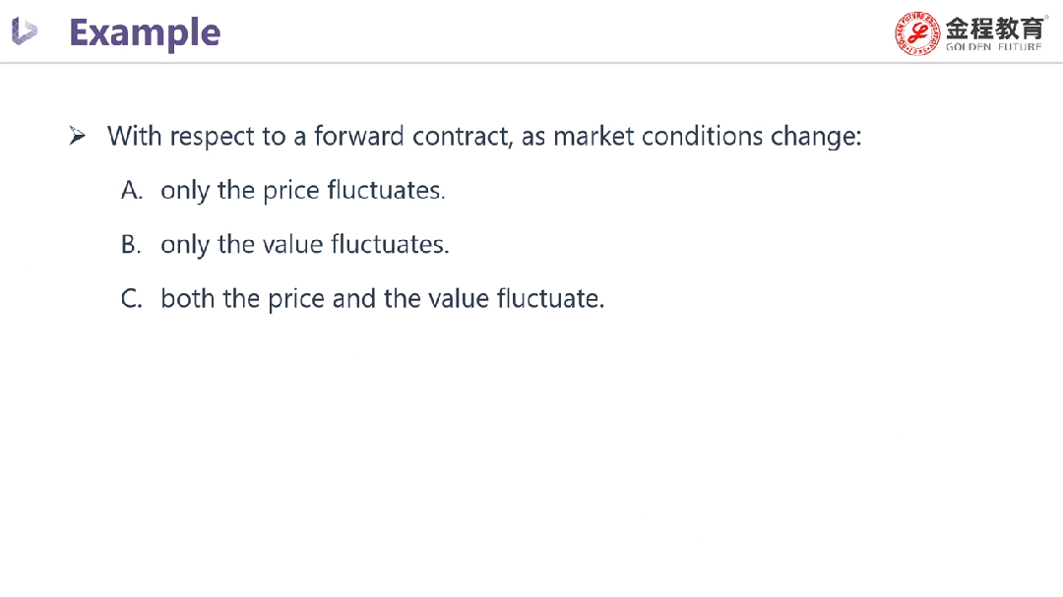Click the word "value" in option B
The height and width of the screenshot is (597, 1063).
pos(292,244)
